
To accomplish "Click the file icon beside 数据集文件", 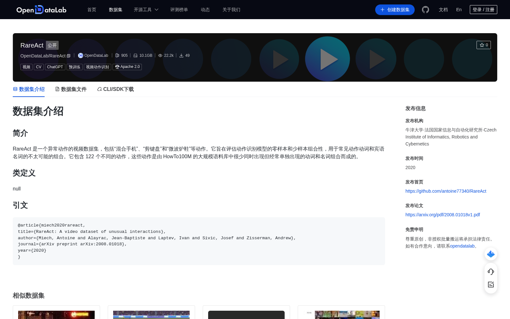I will click(x=57, y=89).
